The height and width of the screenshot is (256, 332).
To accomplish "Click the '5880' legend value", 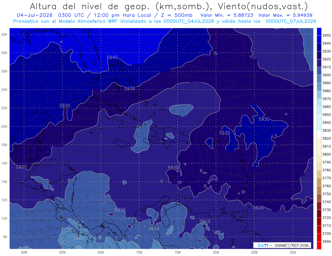I will [326, 91].
